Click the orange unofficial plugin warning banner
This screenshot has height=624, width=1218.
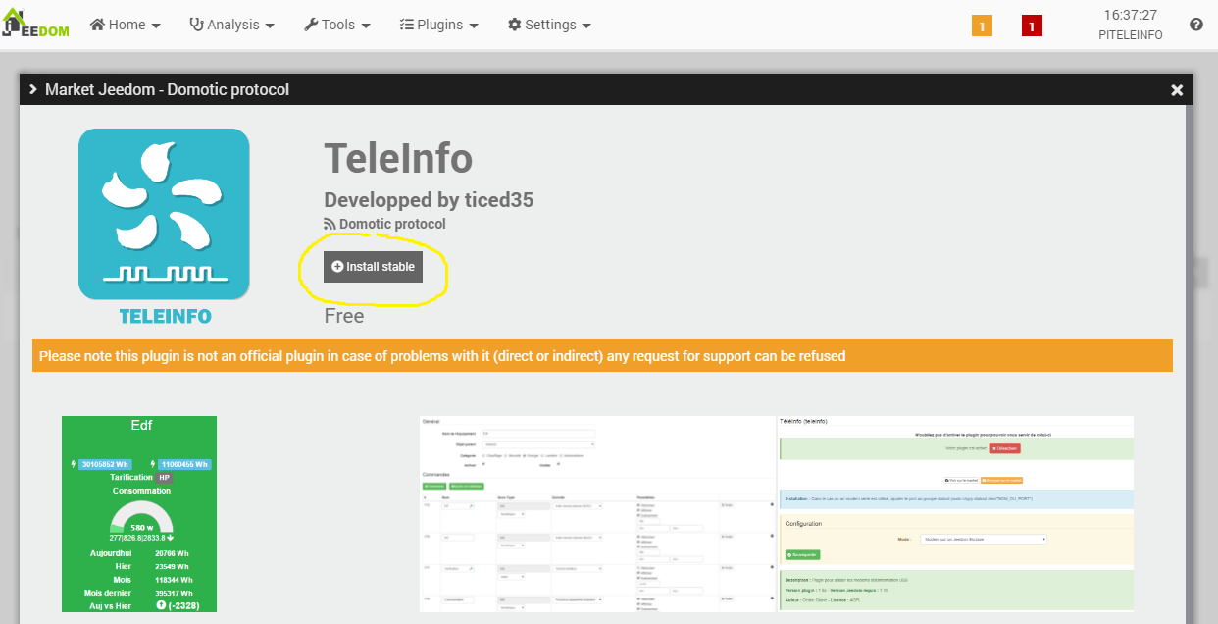(x=602, y=356)
